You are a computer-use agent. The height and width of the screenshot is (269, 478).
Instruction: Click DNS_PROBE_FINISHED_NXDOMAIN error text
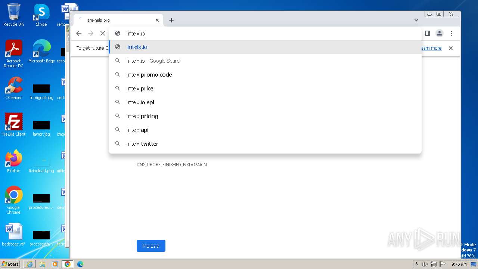click(172, 165)
